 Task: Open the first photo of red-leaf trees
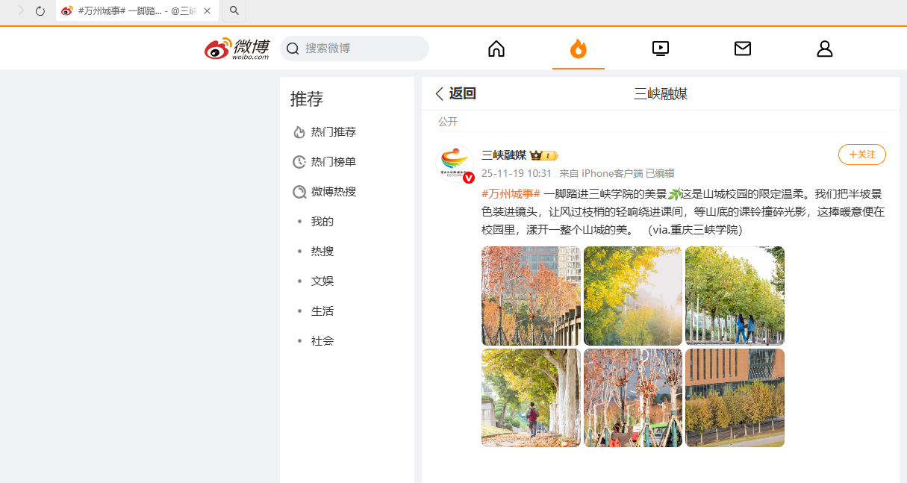pyautogui.click(x=531, y=296)
